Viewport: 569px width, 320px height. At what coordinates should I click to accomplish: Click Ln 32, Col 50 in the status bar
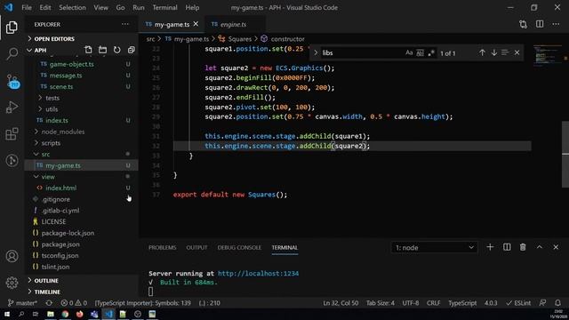pyautogui.click(x=341, y=302)
